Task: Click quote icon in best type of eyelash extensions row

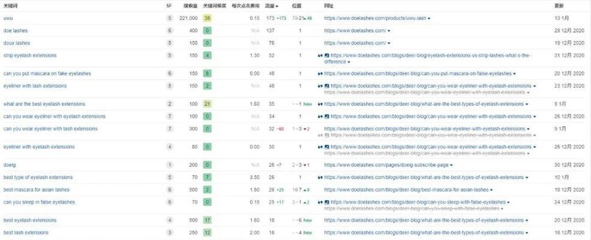Action: coord(320,178)
